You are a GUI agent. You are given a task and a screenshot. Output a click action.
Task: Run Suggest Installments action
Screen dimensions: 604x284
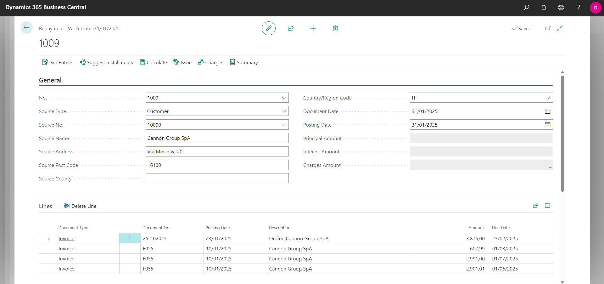[107, 62]
